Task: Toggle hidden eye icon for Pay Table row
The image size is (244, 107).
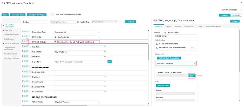Action: click(24, 46)
